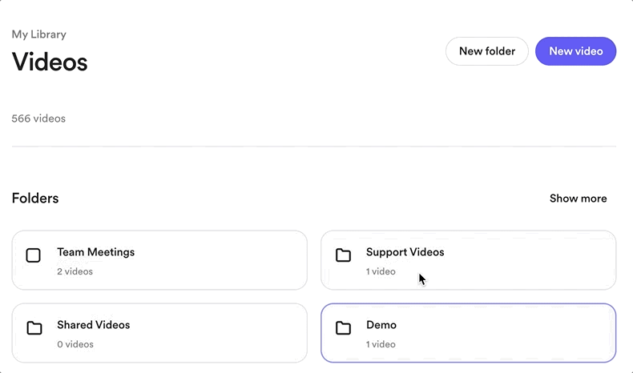Click the Support Videos folder icon
633x373 pixels.
[x=343, y=255]
